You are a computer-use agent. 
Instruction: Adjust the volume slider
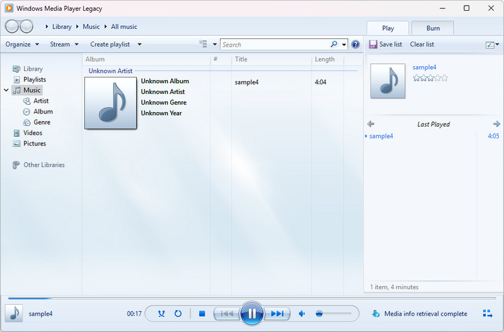click(x=333, y=313)
